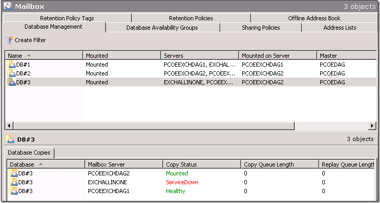
Task: Sort by the Master column header
Action: tap(347, 56)
